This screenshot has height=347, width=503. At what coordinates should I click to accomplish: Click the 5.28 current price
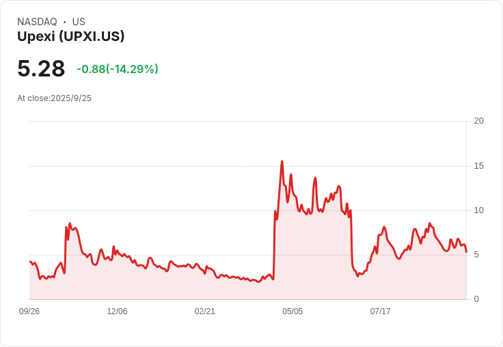(x=41, y=68)
